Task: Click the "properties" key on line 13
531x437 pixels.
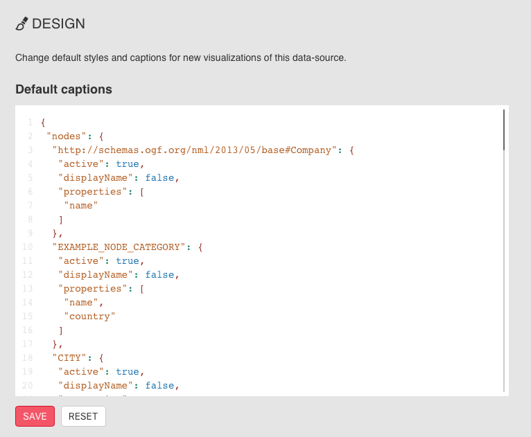Action: (92, 289)
